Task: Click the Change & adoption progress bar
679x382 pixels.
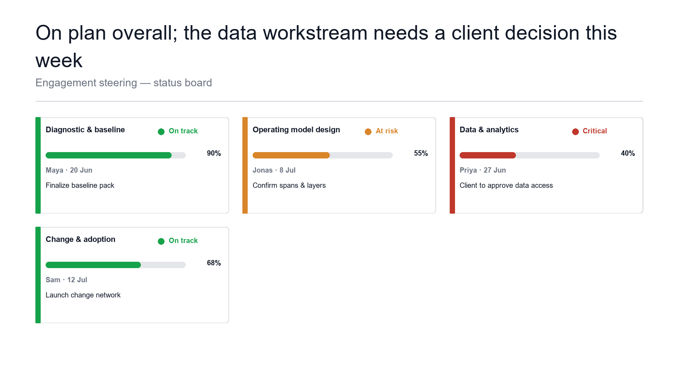Action: pyautogui.click(x=116, y=265)
